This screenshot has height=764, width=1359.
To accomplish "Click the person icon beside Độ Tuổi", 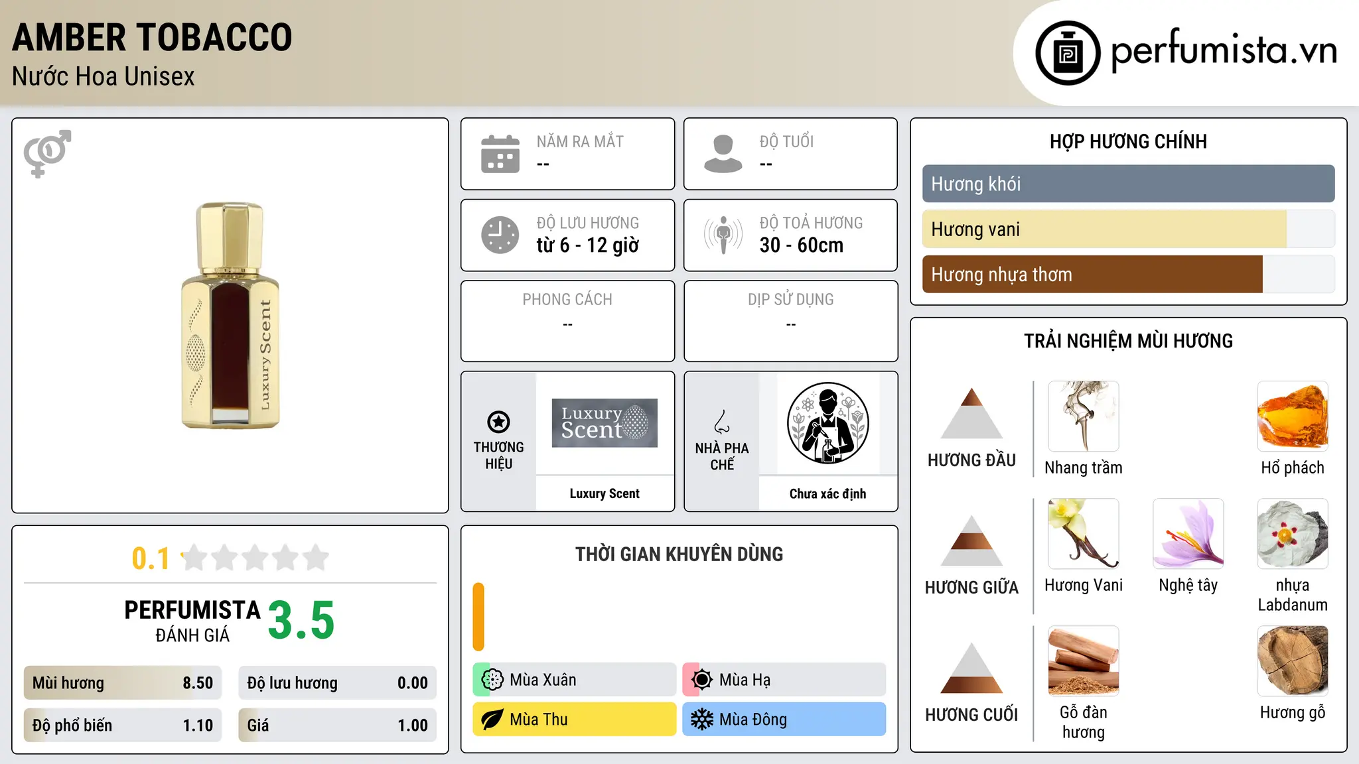I will pos(723,154).
